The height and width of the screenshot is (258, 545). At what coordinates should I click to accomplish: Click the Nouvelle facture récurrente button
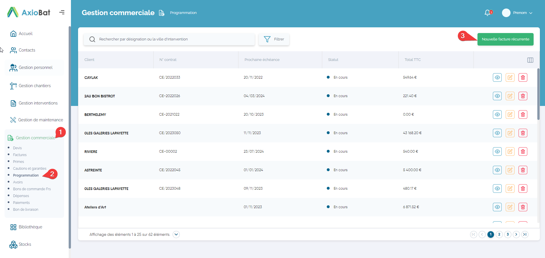pyautogui.click(x=505, y=39)
